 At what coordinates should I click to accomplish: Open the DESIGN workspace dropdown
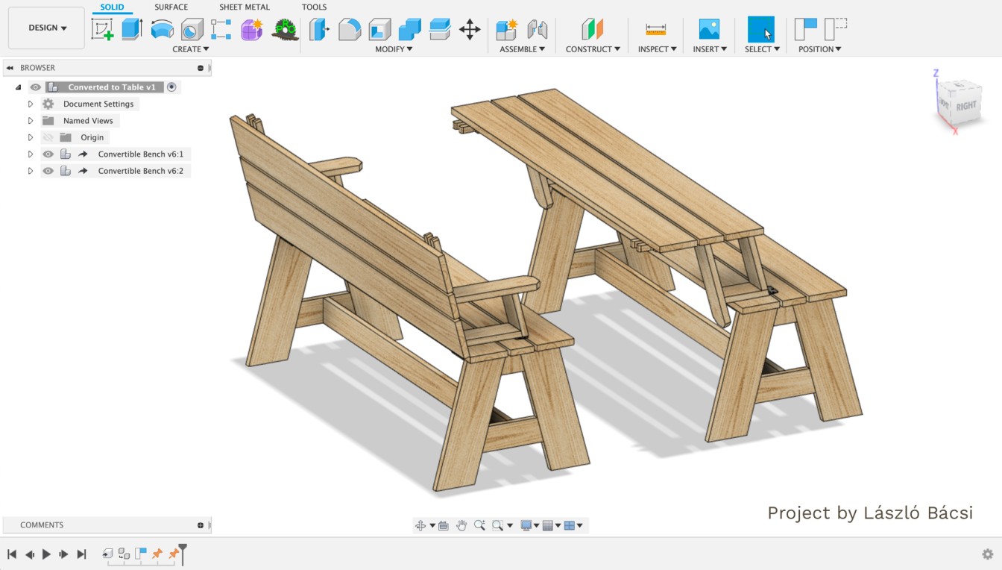(46, 28)
